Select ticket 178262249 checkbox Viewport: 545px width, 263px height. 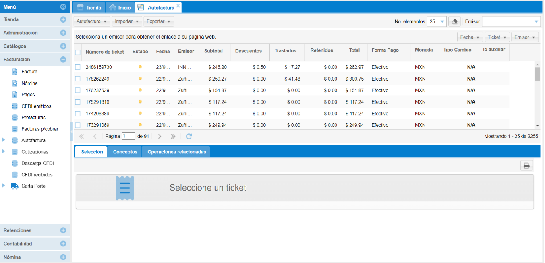coord(78,79)
